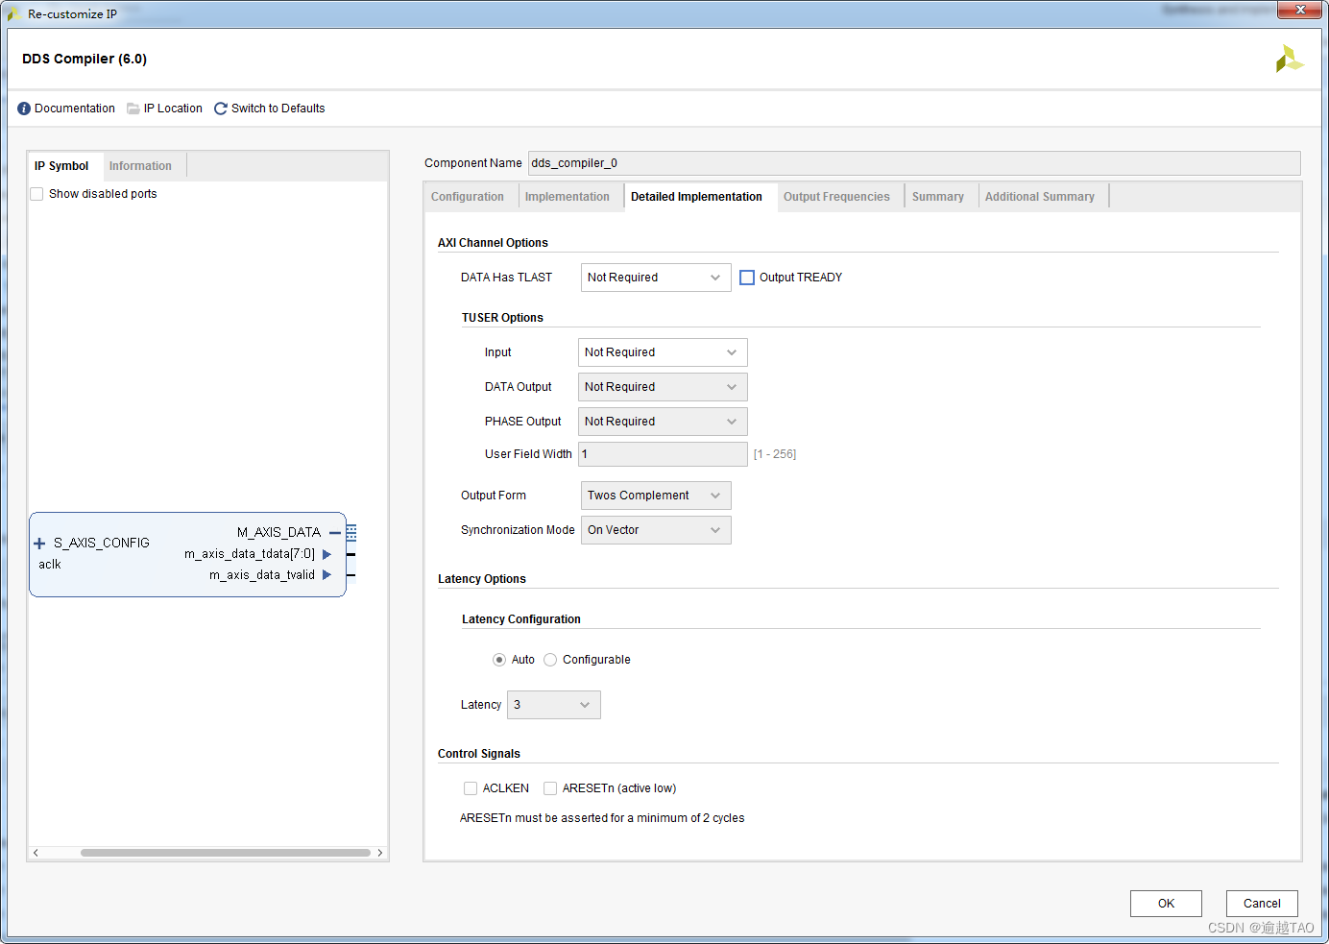Open the Latency value dropdown

[554, 705]
